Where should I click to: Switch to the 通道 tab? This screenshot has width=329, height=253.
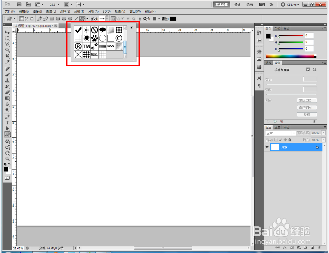point(277,127)
